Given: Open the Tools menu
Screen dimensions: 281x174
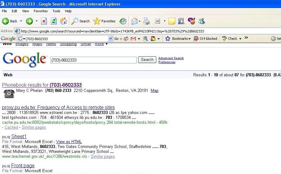Looking at the screenshot, I should tap(56, 11).
